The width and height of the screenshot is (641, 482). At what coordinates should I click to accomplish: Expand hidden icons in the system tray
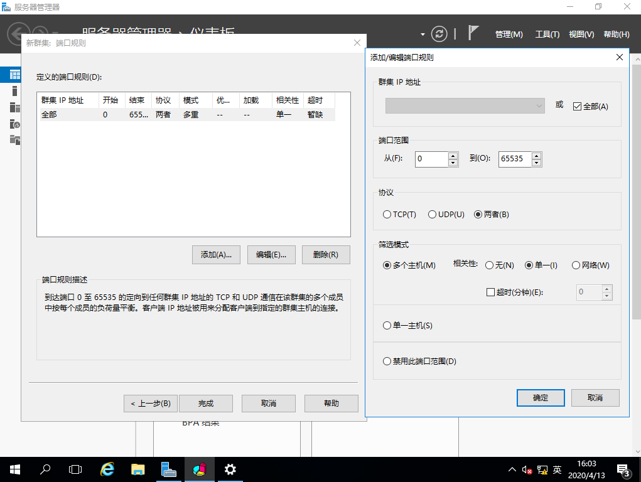[513, 469]
